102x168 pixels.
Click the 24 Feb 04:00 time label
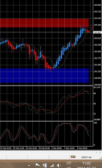coord(6,148)
